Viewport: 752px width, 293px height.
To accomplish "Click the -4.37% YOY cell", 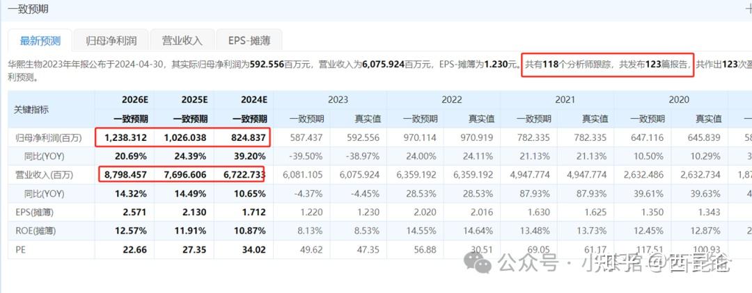I will [309, 194].
